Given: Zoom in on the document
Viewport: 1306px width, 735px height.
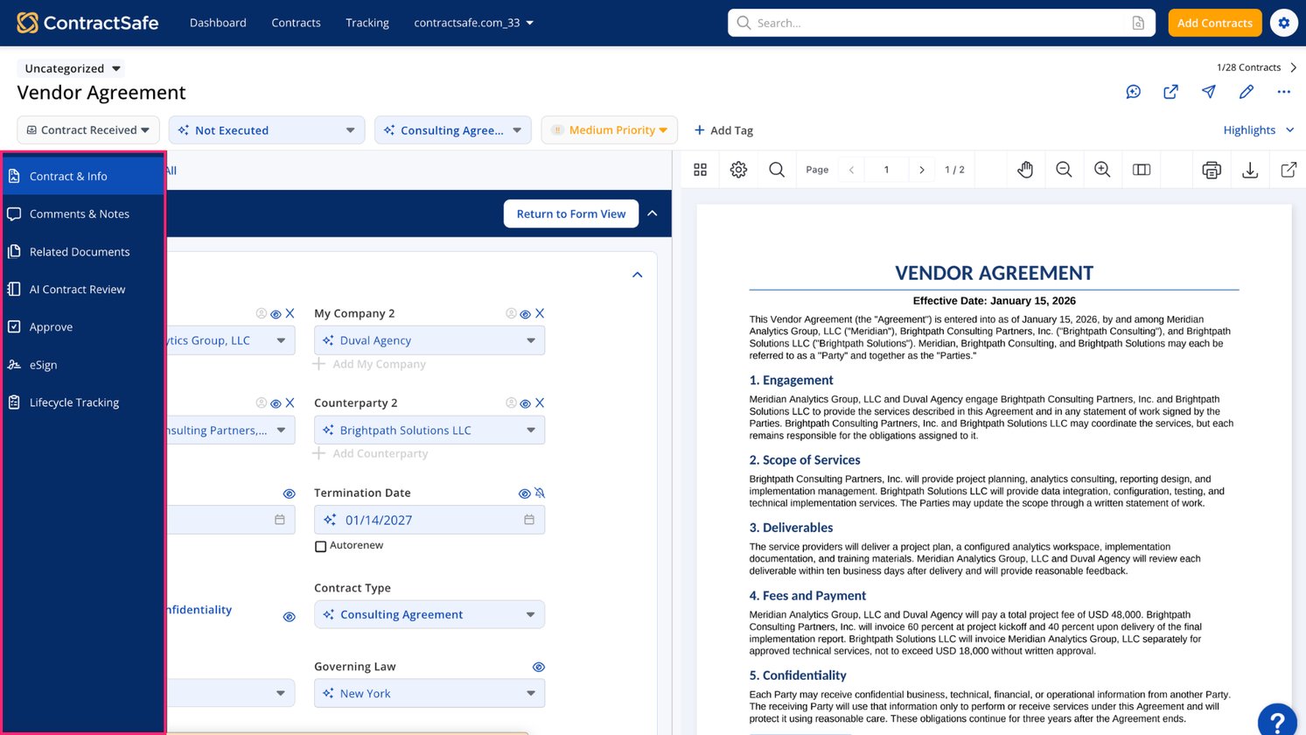Looking at the screenshot, I should [x=1102, y=170].
